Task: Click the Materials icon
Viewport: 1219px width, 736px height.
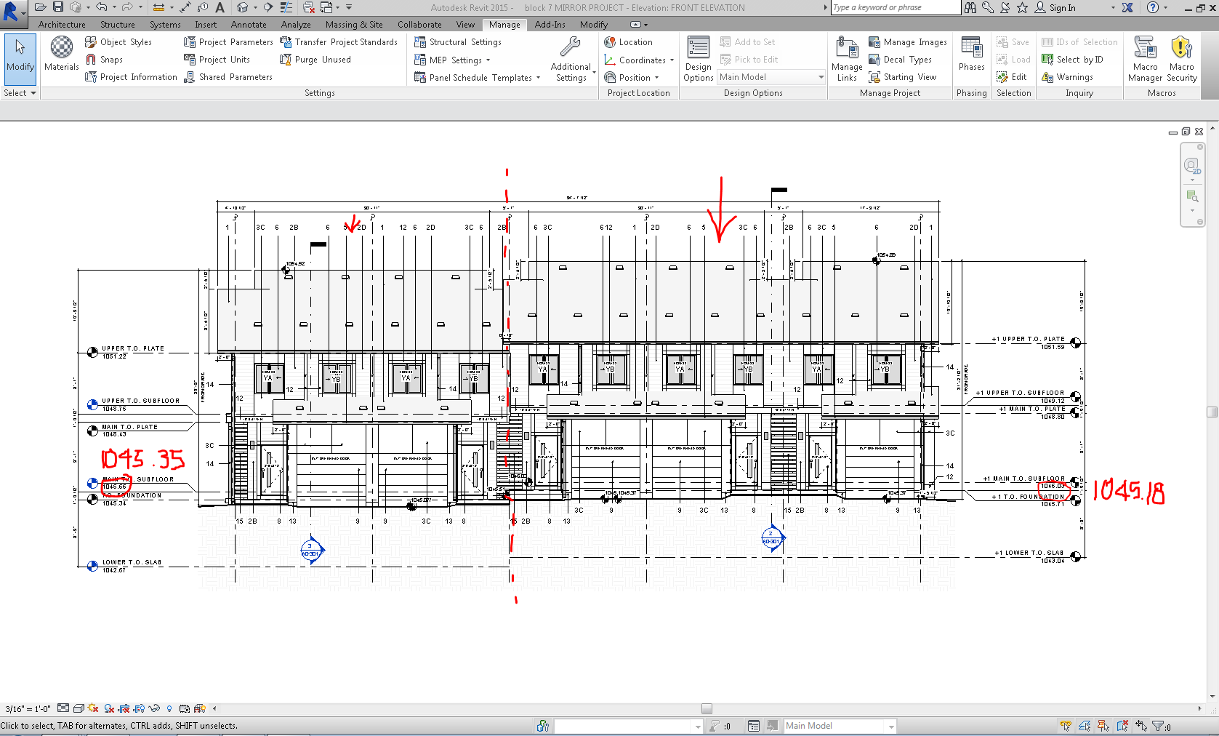Action: click(62, 54)
